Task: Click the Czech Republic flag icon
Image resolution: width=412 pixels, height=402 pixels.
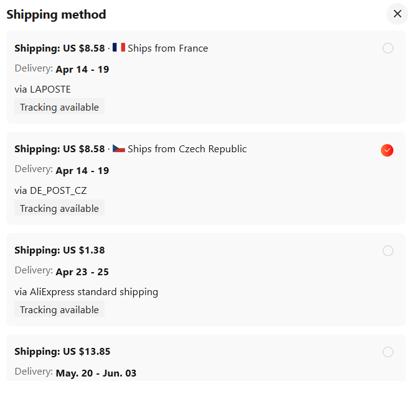Action: [119, 148]
